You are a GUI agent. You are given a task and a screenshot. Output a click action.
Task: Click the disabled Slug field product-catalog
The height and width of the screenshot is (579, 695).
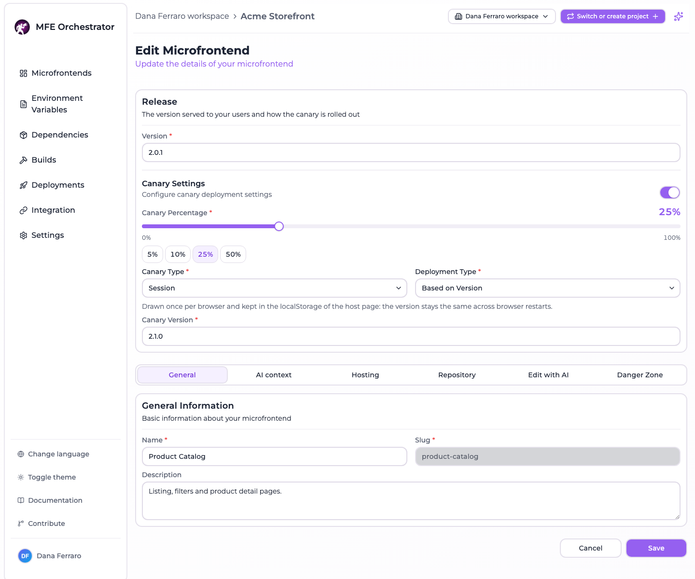[x=548, y=456]
